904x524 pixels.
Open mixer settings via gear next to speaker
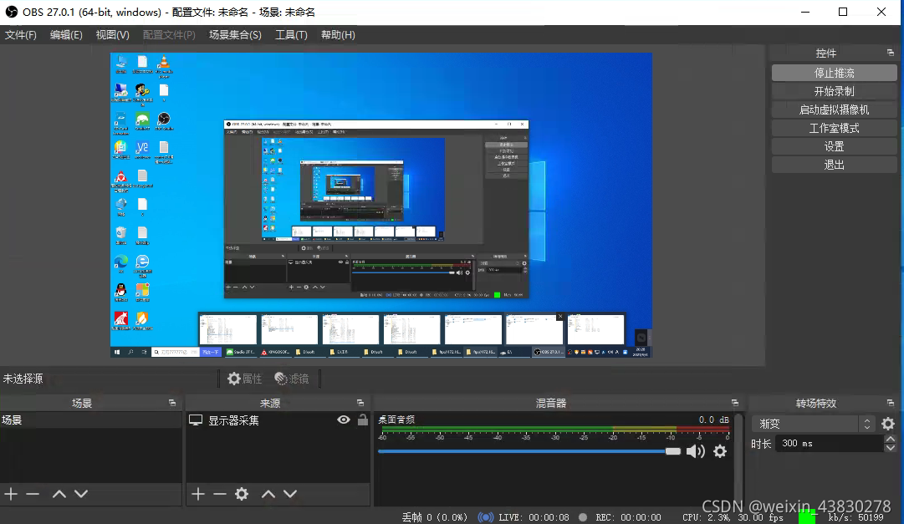[x=720, y=451]
